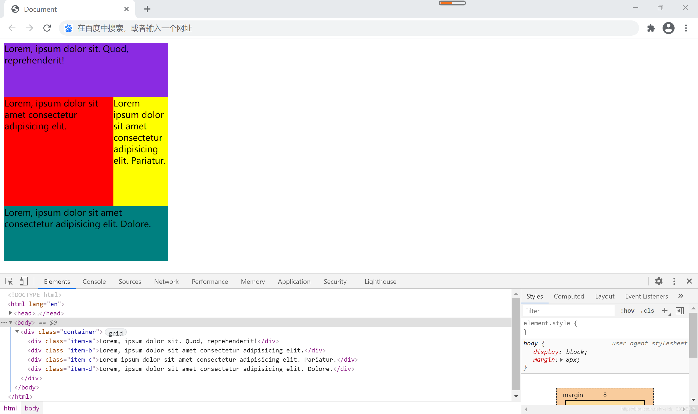The height and width of the screenshot is (414, 698).
Task: Collapse the div container node
Action: pos(17,331)
